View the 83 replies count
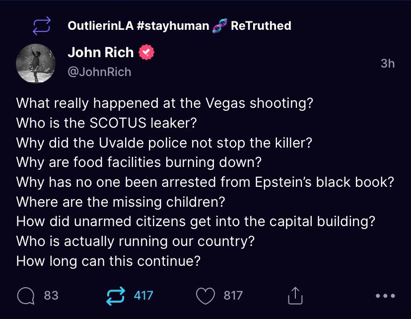 pos(51,296)
